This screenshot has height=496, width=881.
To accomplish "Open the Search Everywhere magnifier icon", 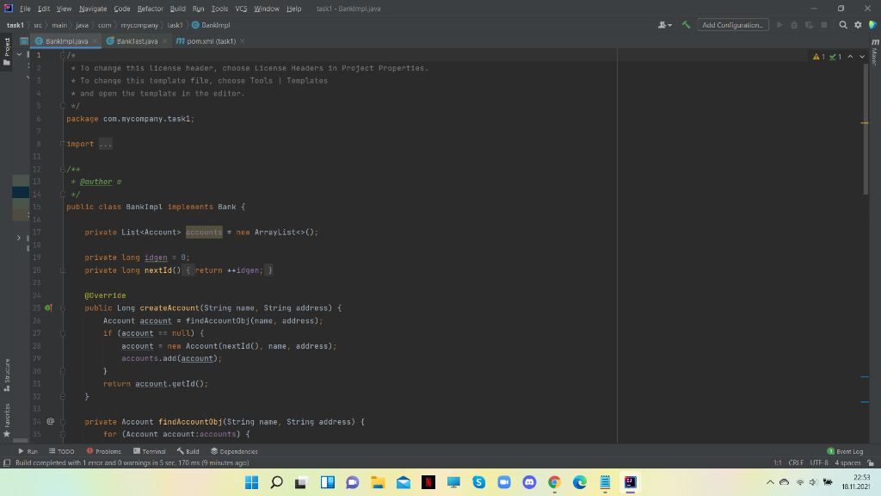I will pos(843,25).
